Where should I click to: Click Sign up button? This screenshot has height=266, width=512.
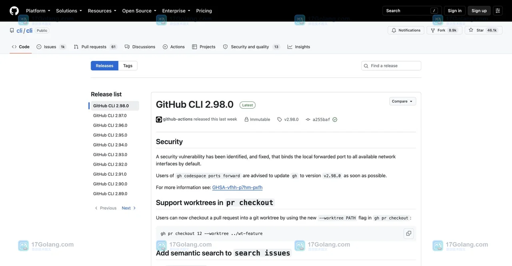click(479, 11)
